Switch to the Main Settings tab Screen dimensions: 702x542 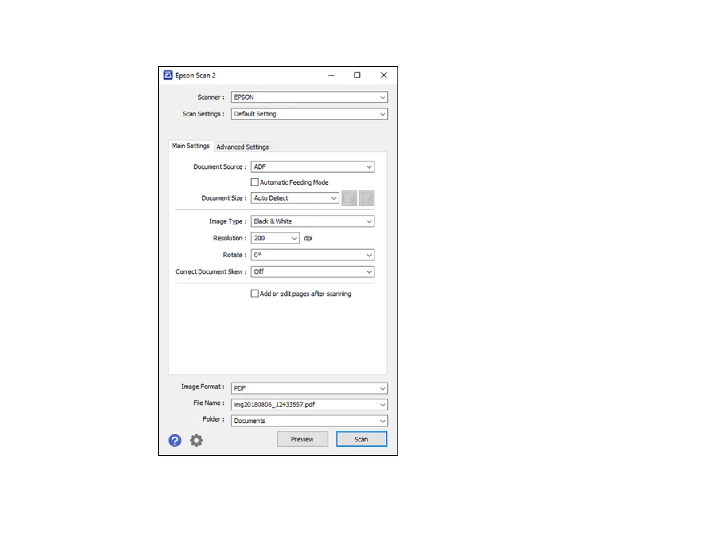(191, 146)
